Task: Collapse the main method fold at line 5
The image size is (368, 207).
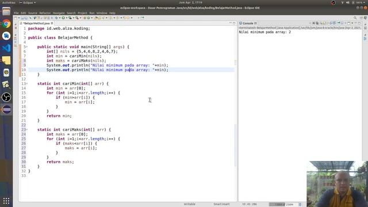Action: tap(27, 47)
